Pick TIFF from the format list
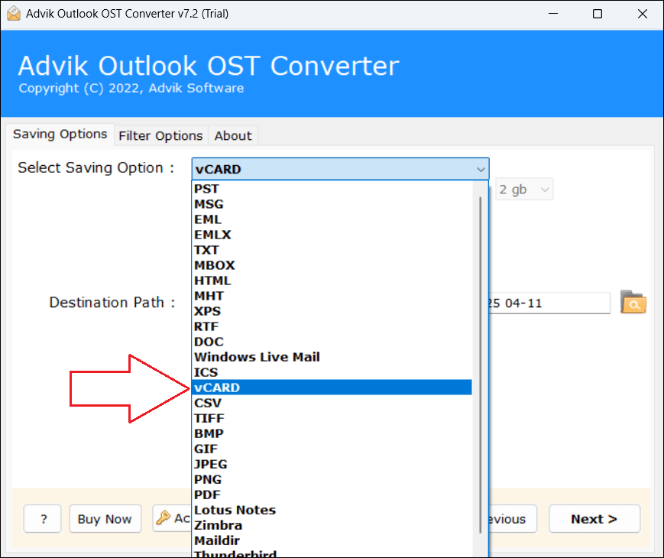Screen dimensions: 664x558 tap(332, 418)
